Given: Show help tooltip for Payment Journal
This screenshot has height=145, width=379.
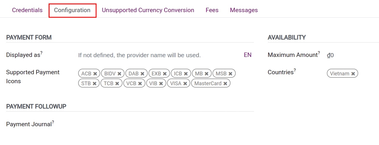Looking at the screenshot, I should pyautogui.click(x=53, y=122).
